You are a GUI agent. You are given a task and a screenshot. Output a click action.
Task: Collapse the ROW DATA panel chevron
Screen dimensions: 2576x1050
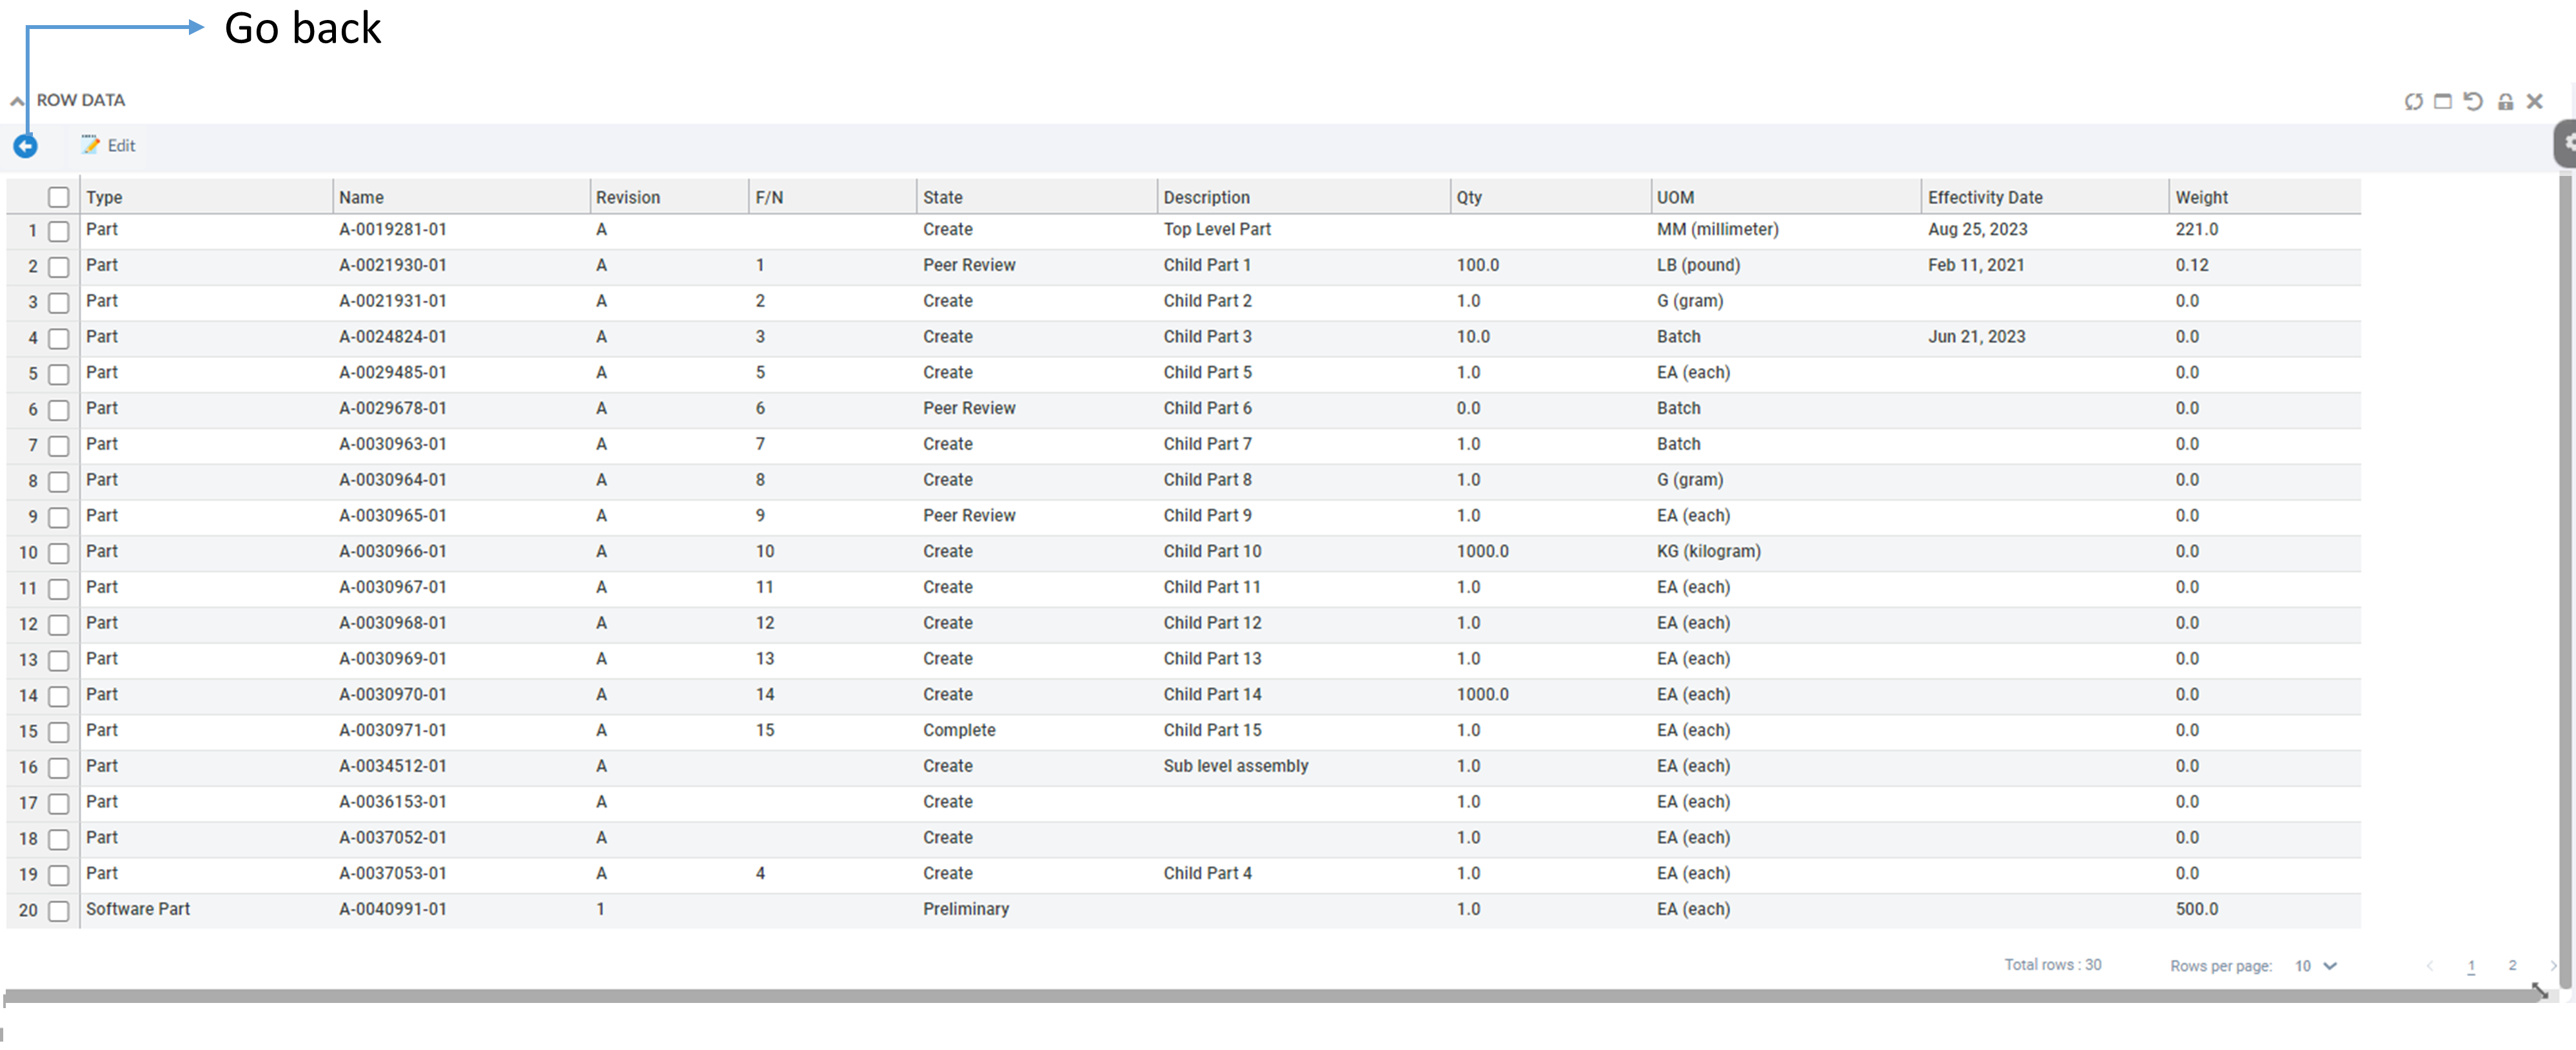(x=17, y=101)
